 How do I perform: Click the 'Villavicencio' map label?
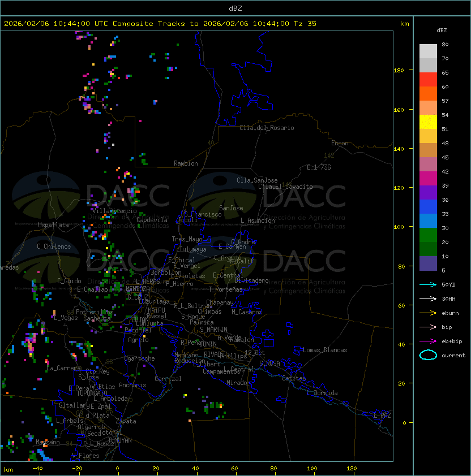point(114,211)
